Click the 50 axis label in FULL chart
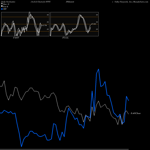The width and height of the screenshot is (150, 150). 97,22
